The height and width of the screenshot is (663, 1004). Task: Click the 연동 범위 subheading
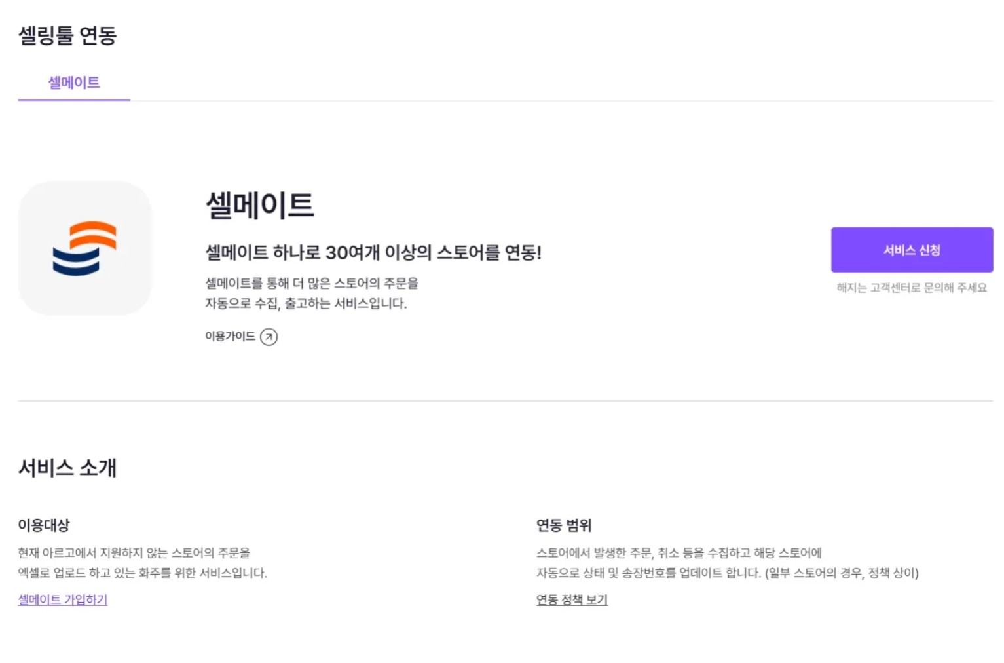point(564,525)
